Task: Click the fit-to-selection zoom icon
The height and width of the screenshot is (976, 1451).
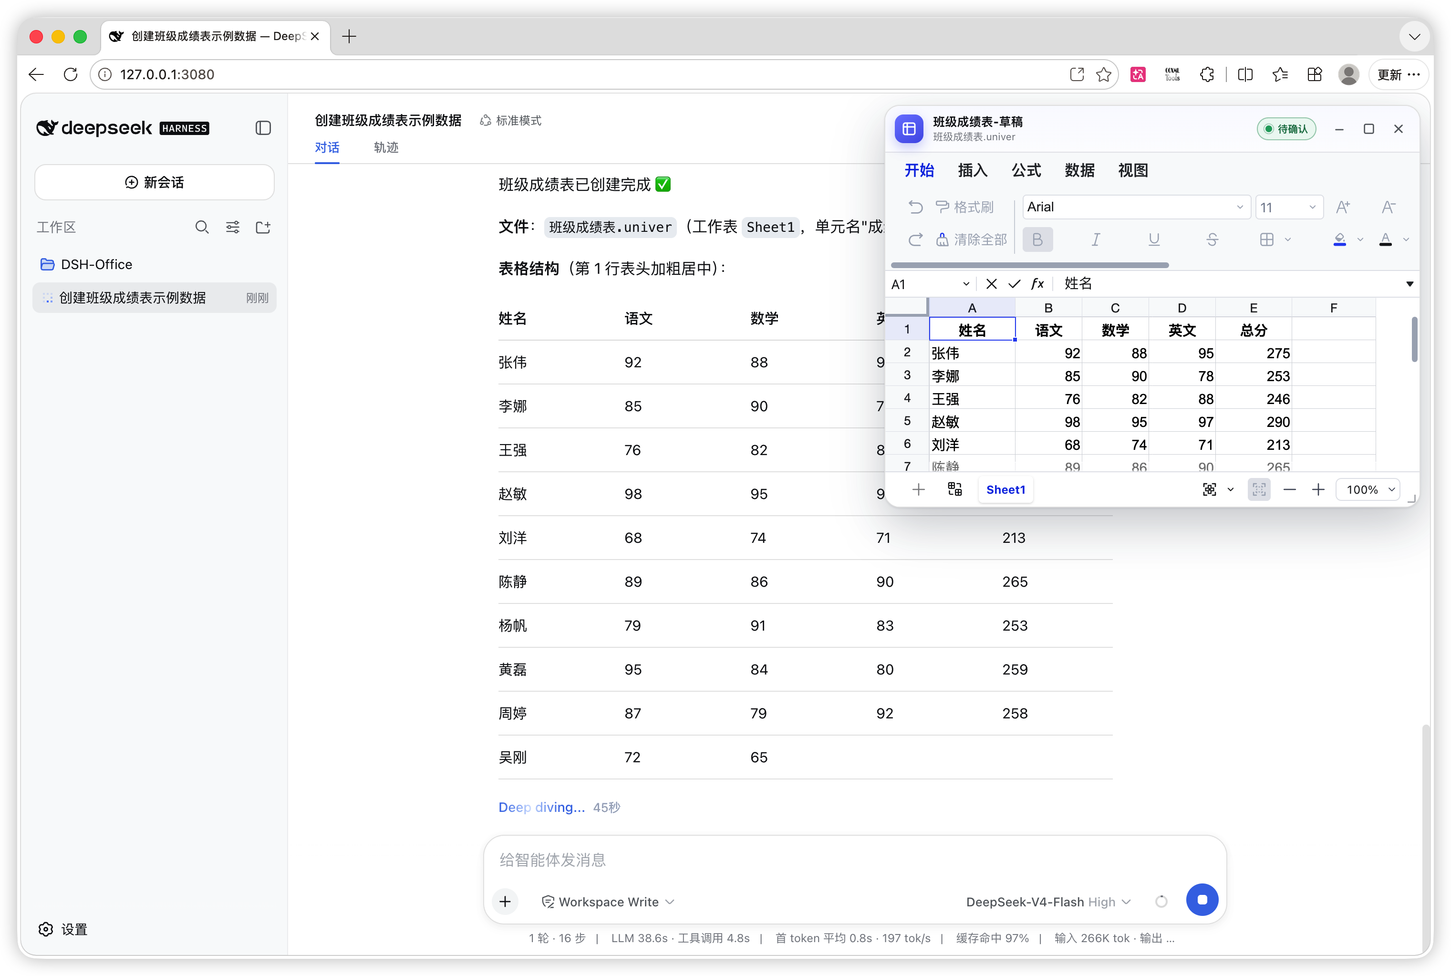Action: click(1209, 490)
